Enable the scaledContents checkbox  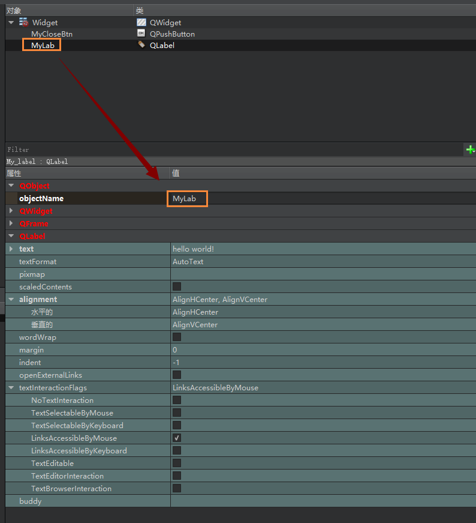point(177,286)
